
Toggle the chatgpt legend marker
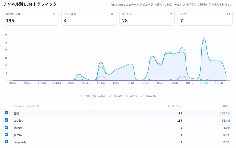tap(110, 96)
